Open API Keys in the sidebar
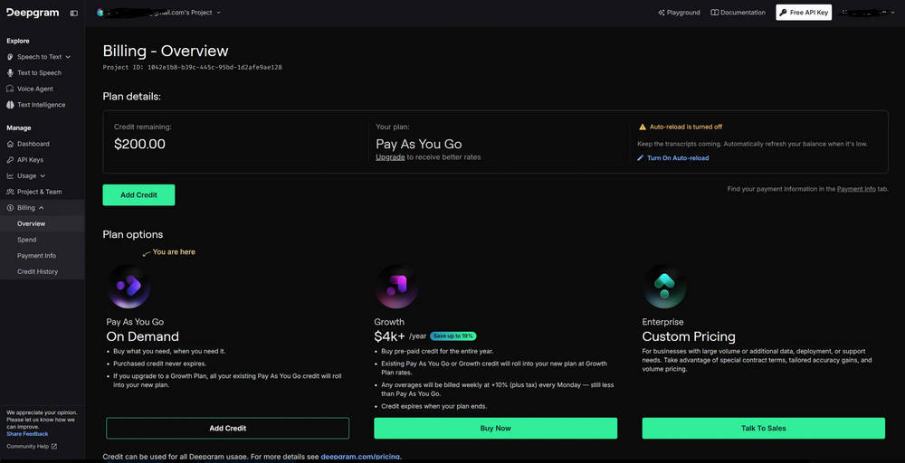 pyautogui.click(x=30, y=160)
